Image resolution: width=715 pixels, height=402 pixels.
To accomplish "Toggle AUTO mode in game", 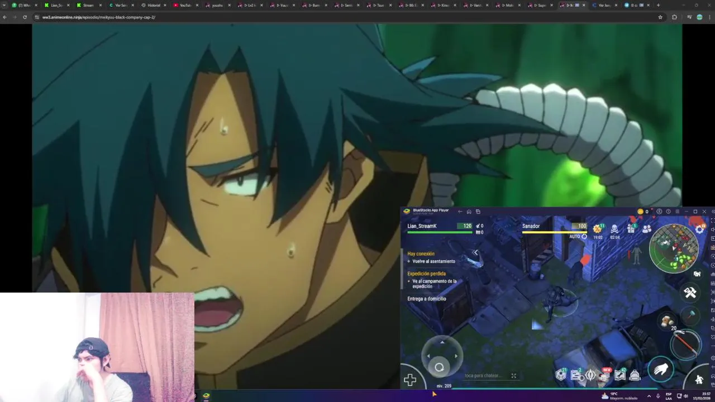I will [x=578, y=237].
